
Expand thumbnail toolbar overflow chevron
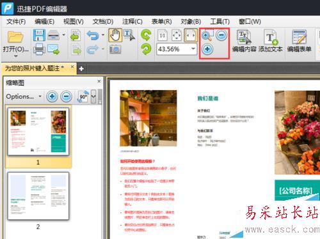[93, 96]
